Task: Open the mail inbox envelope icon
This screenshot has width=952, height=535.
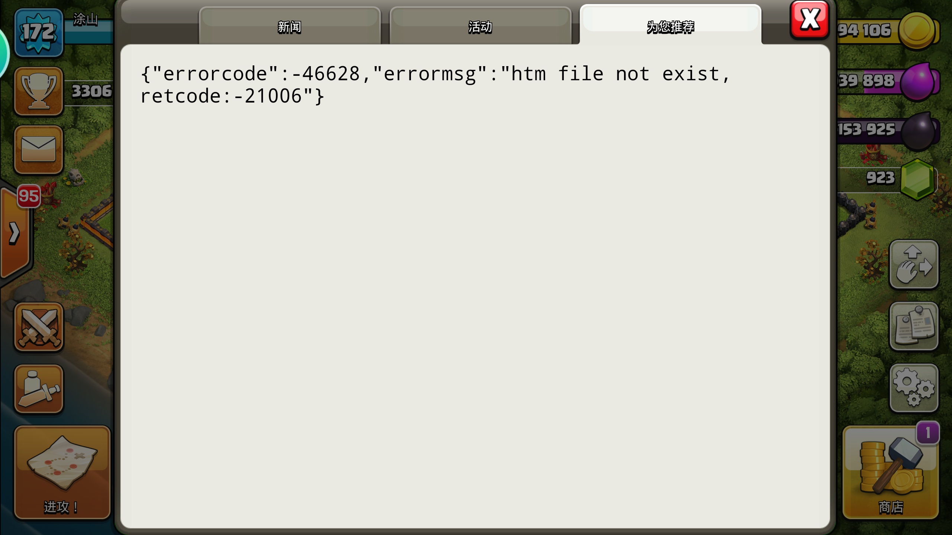Action: [x=39, y=150]
